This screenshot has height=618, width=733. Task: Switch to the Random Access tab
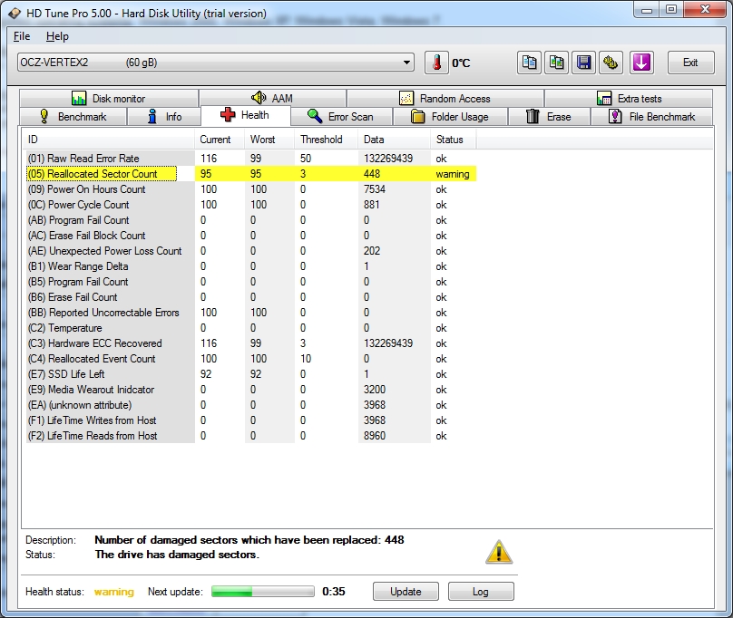coord(445,99)
